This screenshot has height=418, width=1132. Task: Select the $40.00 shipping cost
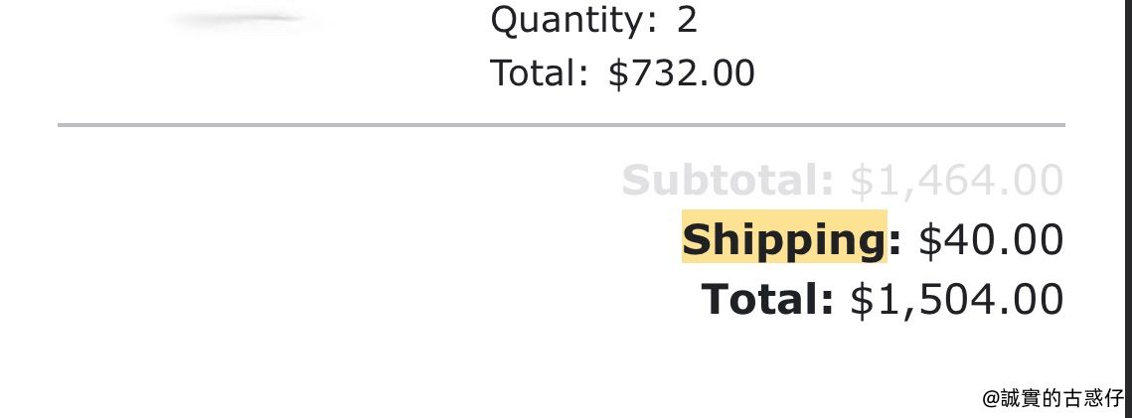click(x=991, y=240)
